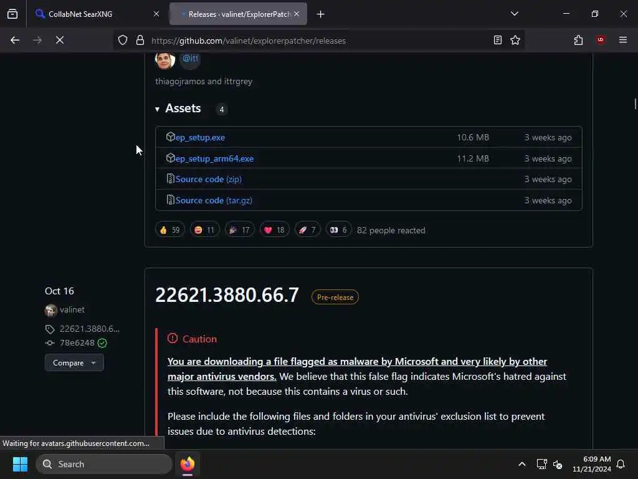Toggle thumbs up reaction 59
This screenshot has height=479, width=638.
coord(170,230)
